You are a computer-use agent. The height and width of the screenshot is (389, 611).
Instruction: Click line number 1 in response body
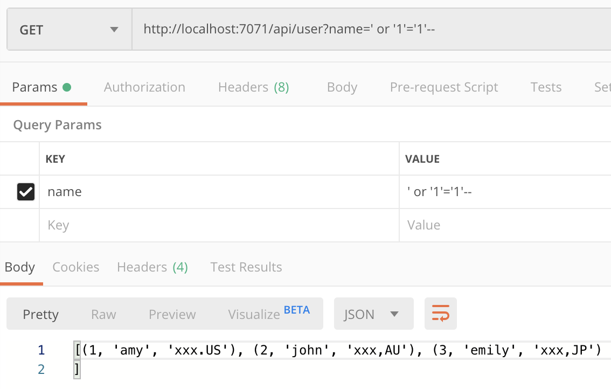point(41,349)
